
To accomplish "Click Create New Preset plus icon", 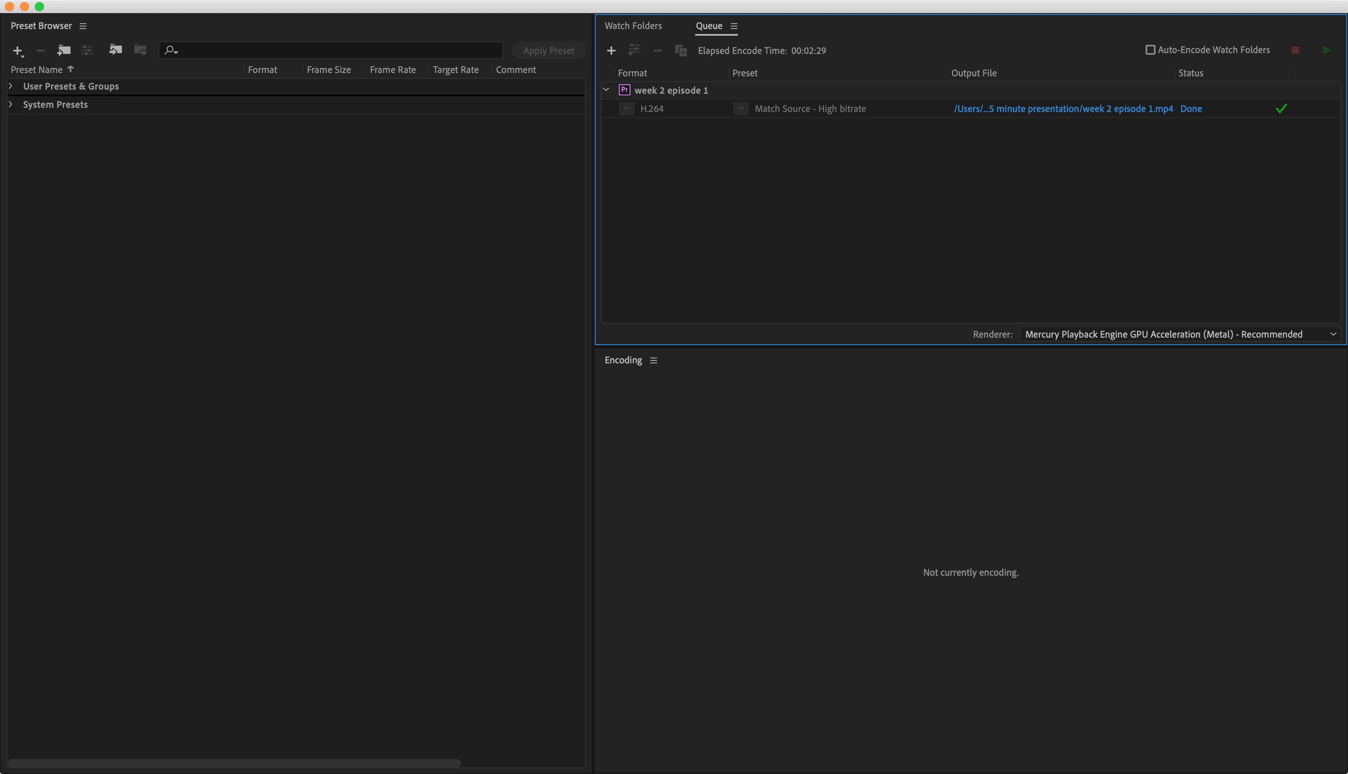I will 17,51.
